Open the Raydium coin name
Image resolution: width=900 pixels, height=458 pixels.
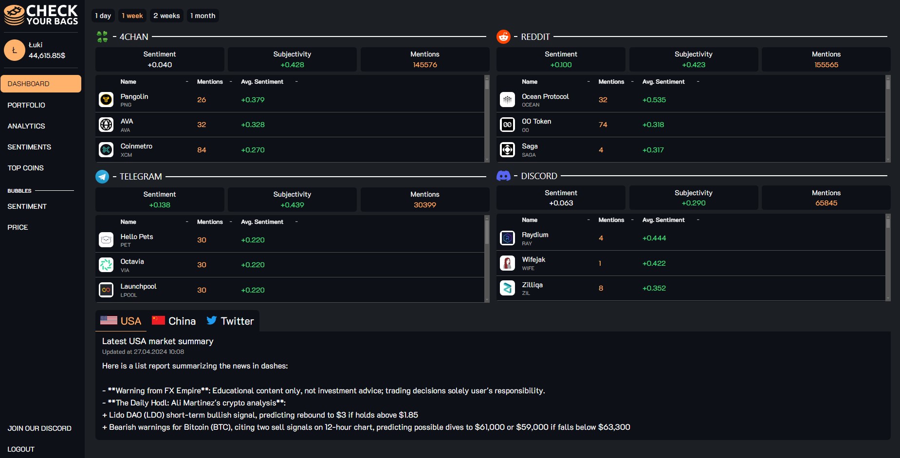coord(535,235)
